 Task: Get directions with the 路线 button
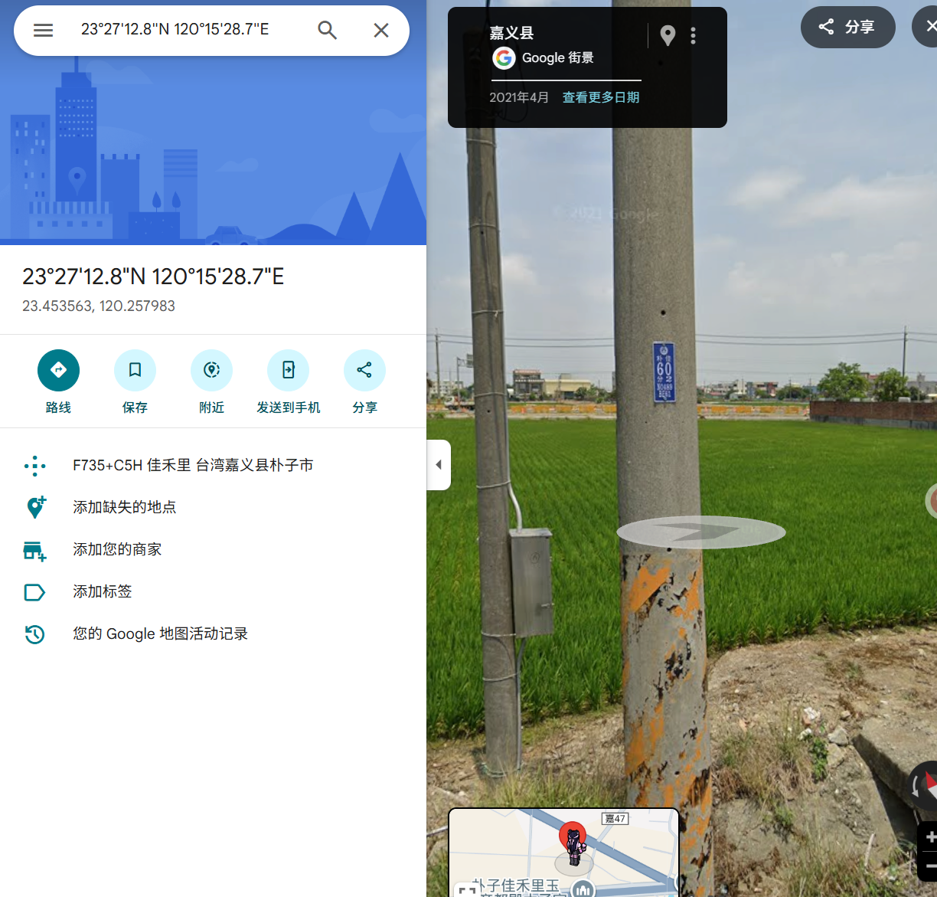coord(58,371)
